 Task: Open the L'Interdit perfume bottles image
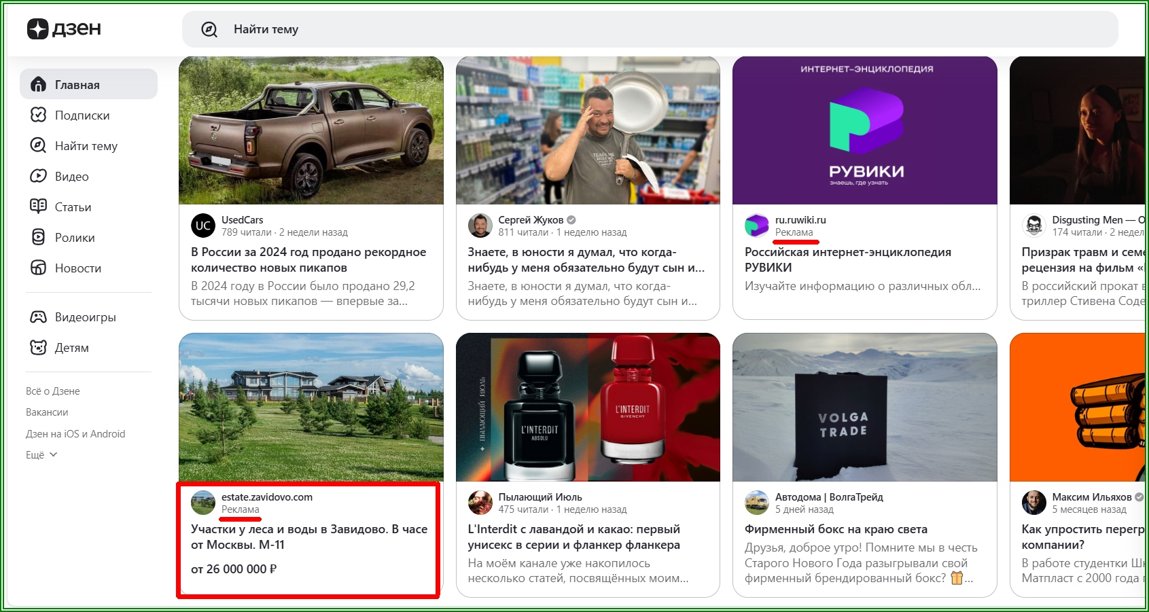588,408
